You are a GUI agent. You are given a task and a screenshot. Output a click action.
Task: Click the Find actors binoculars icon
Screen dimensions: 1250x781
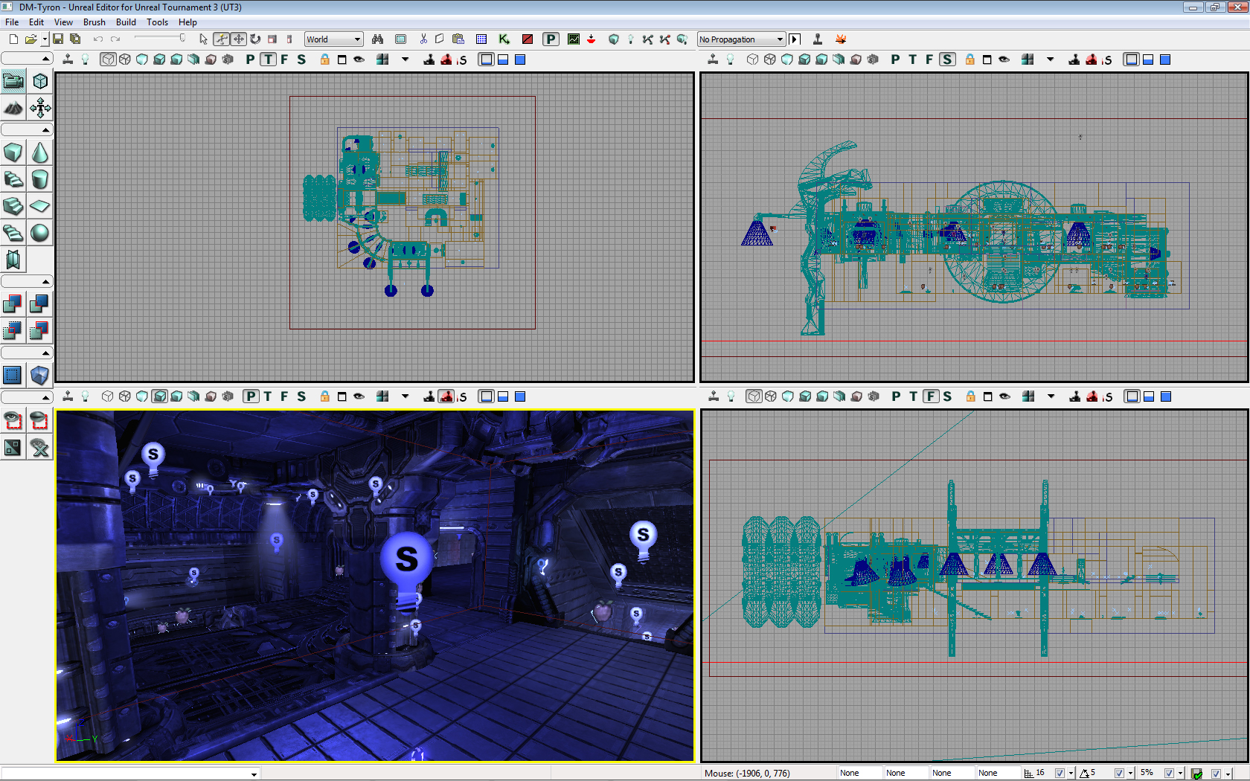click(378, 39)
